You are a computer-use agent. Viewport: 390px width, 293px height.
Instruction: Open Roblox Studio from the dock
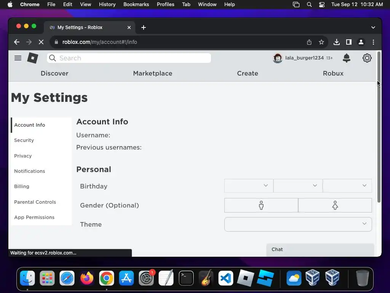point(265,278)
